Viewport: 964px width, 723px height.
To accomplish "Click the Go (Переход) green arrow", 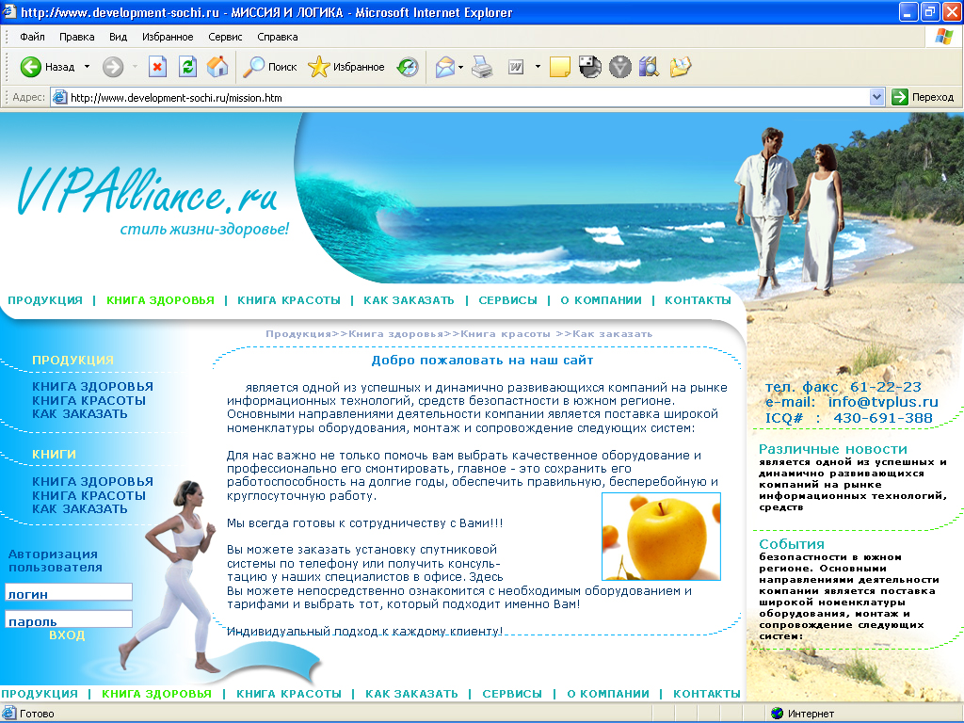I will (x=899, y=97).
